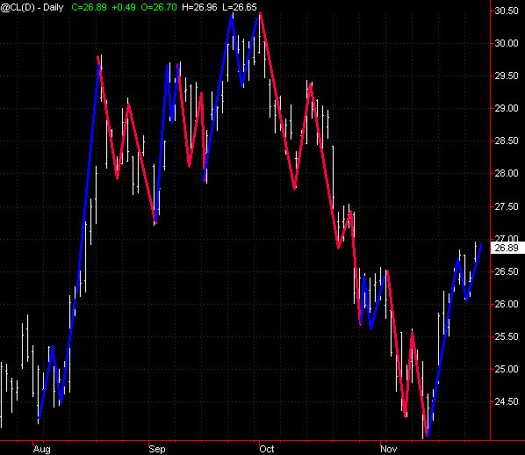Select the Aug label on time axis
The width and height of the screenshot is (525, 455).
point(42,449)
